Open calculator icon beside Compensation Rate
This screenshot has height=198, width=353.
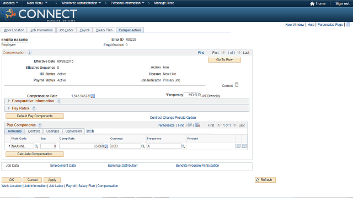tap(93, 96)
